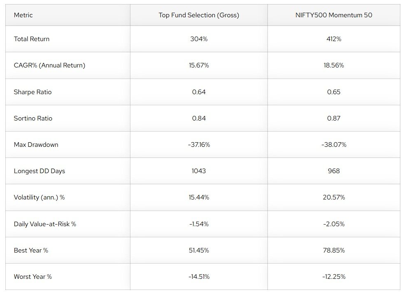Select the Daily Value-at-Risk % label
This screenshot has width=409, height=292.
pyautogui.click(x=45, y=224)
